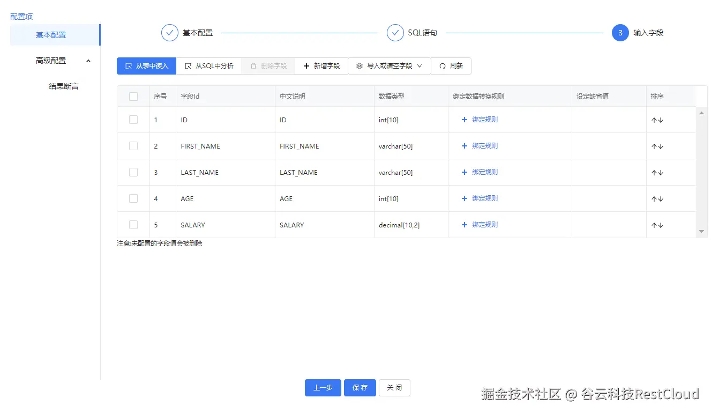Click the SALARY 中文说明 cell
711x413 pixels.
point(325,225)
